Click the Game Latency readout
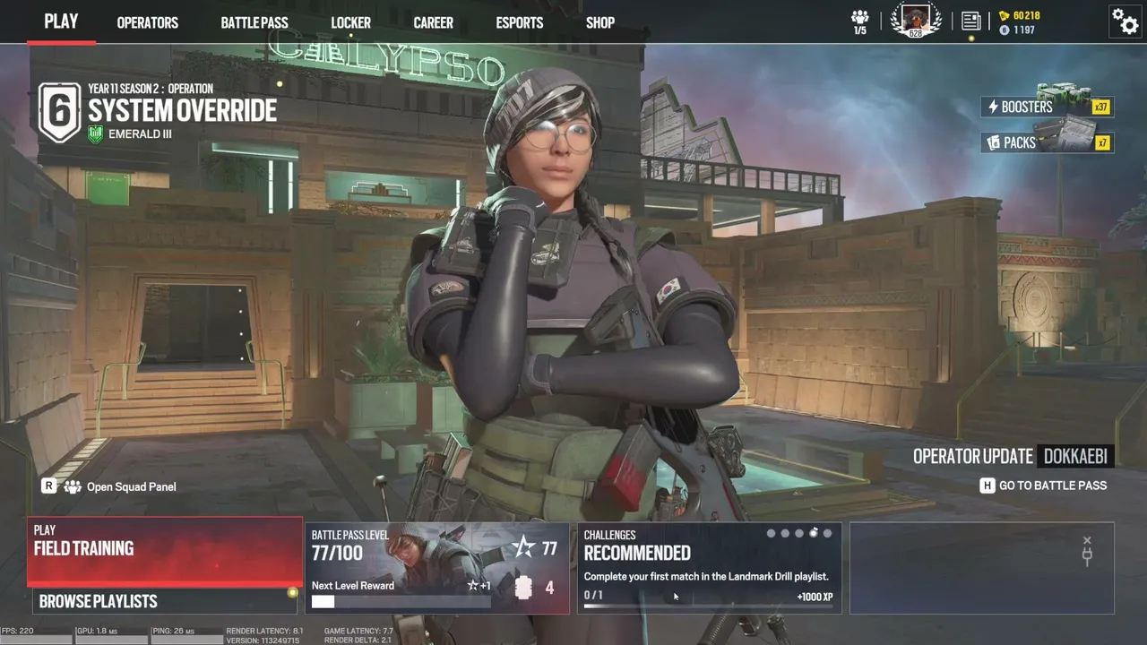Screen dimensions: 1147x645 (358, 631)
